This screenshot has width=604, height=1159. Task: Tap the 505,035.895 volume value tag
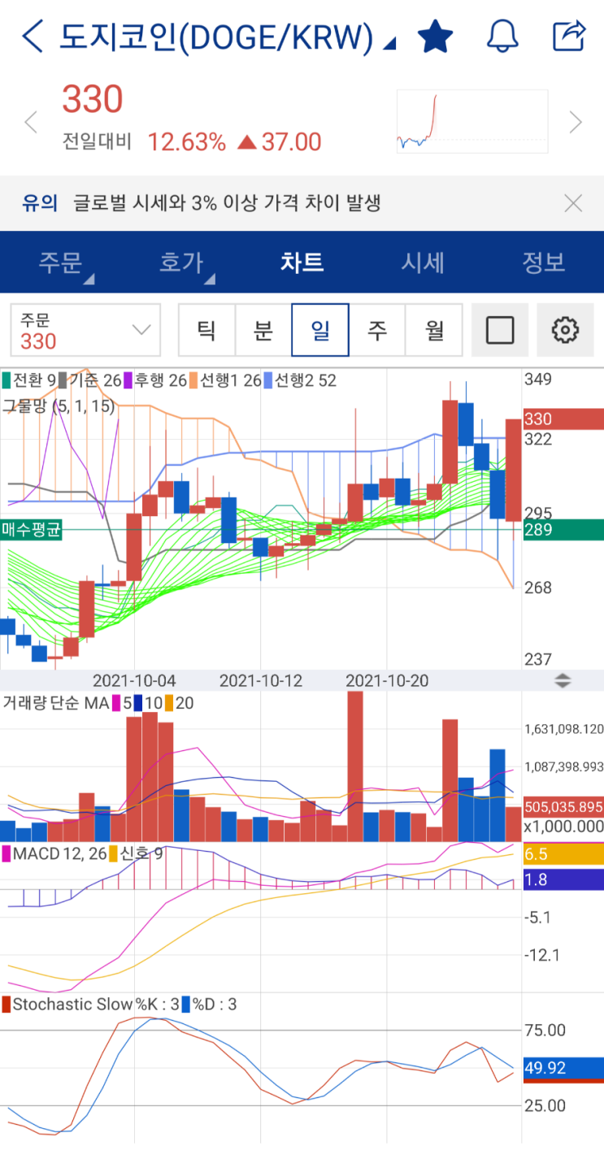563,807
